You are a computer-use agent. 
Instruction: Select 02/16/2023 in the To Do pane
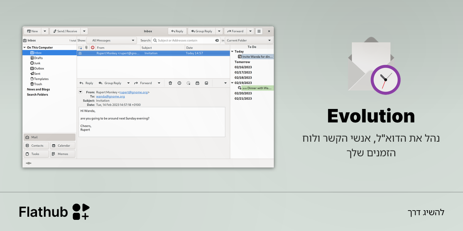243,67
